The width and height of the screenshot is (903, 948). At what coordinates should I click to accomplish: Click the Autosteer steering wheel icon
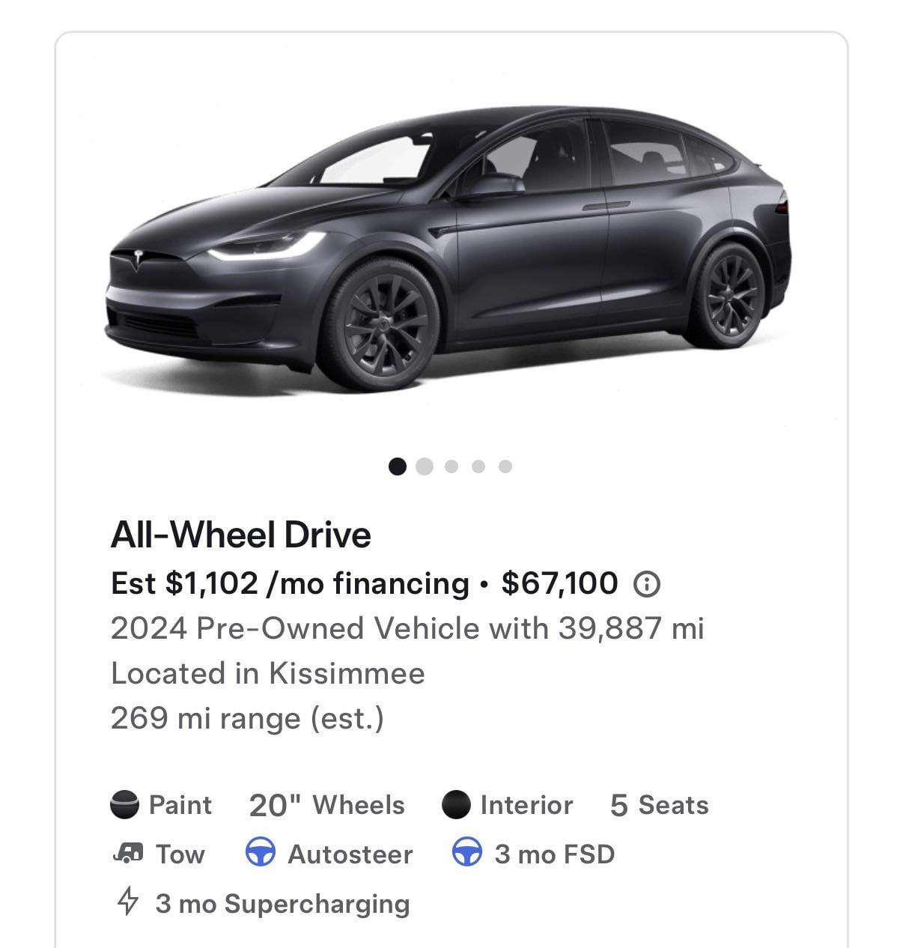(260, 854)
